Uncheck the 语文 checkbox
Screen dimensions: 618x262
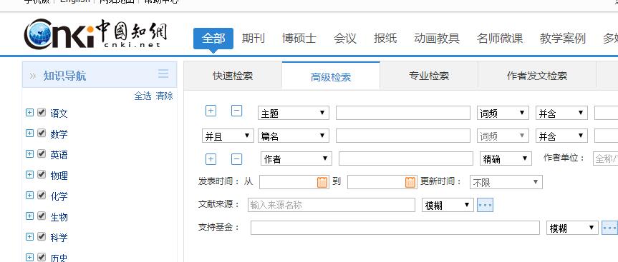pos(42,112)
